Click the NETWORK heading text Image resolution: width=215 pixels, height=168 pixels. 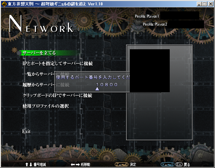coord(41,24)
